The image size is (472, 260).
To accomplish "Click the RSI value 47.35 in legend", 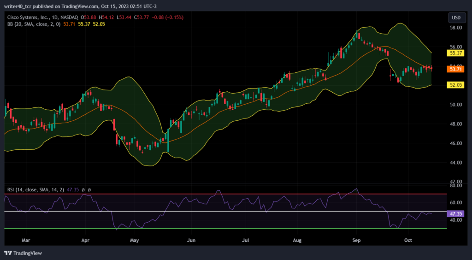I will pos(72,190).
